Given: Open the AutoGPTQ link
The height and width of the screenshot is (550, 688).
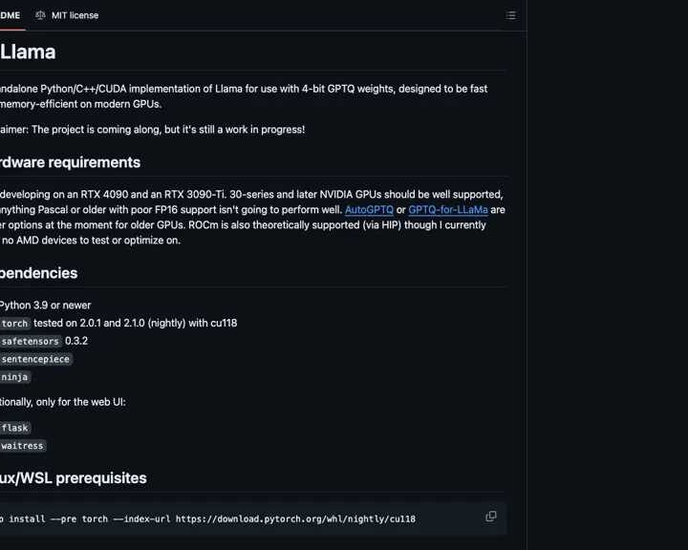Looking at the screenshot, I should [x=369, y=210].
